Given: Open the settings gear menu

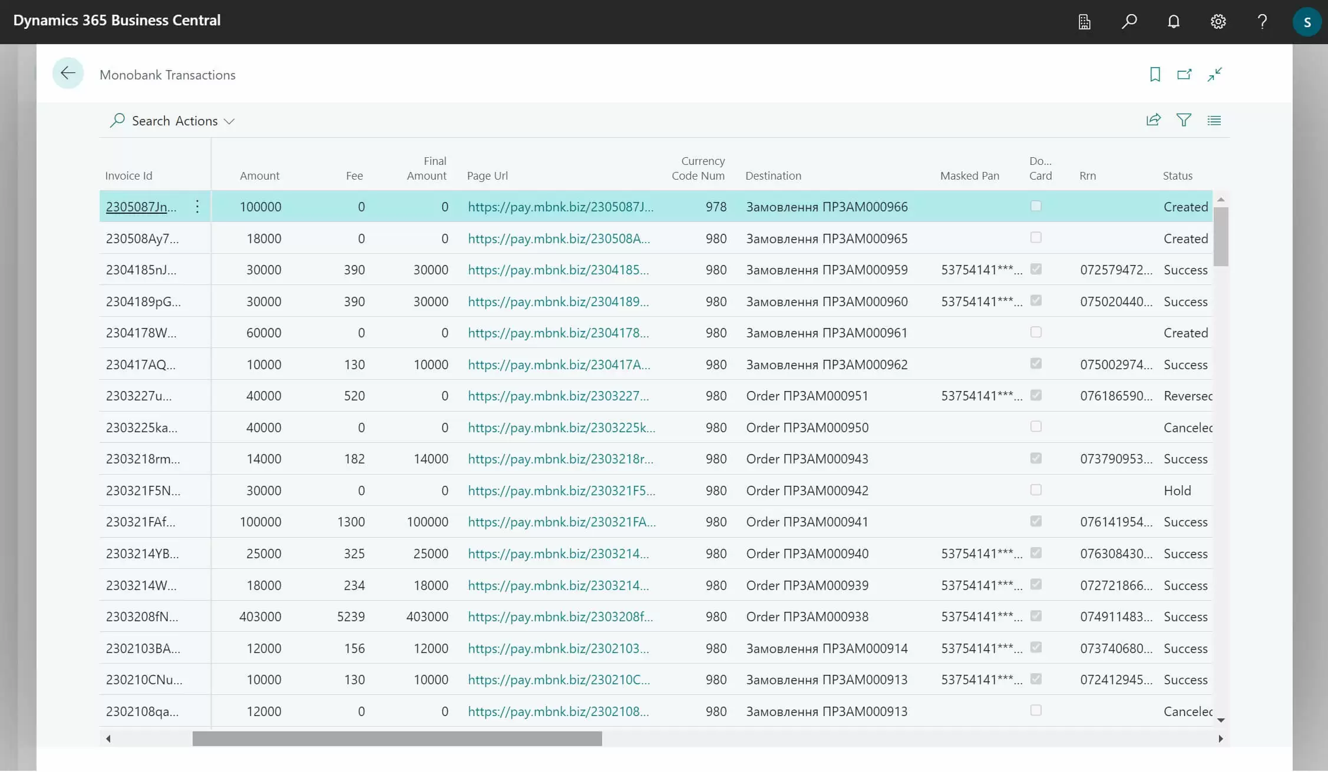Looking at the screenshot, I should [1218, 22].
